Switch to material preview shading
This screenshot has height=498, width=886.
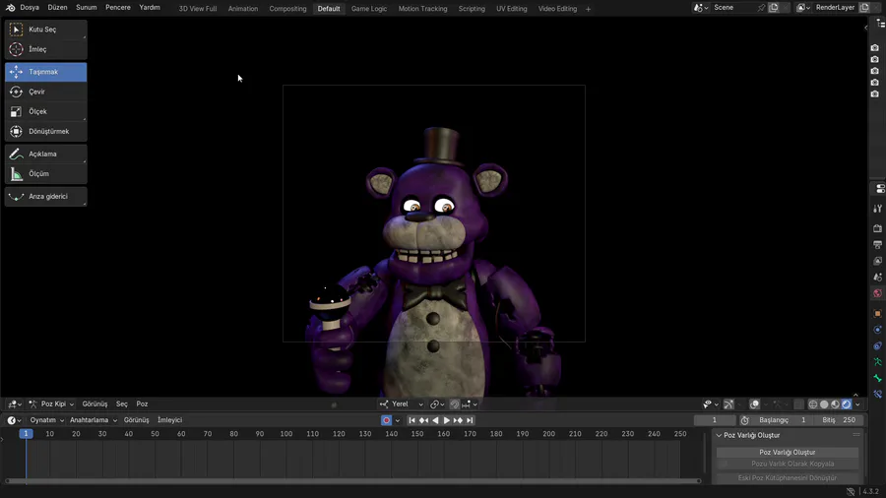[835, 405]
